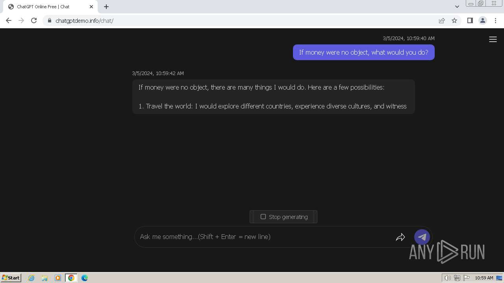
Task: Go back with the browser back arrow
Action: pos(9,20)
